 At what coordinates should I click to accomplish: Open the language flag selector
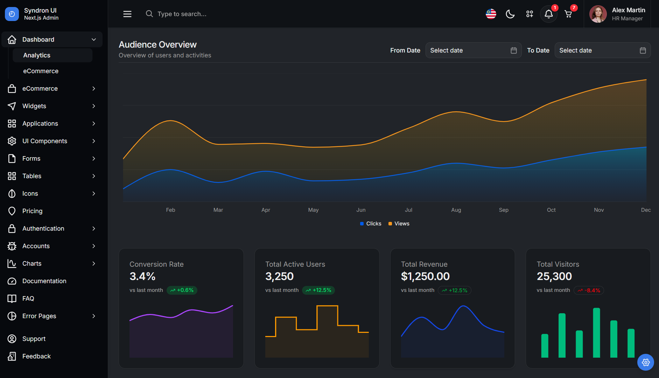pos(491,14)
